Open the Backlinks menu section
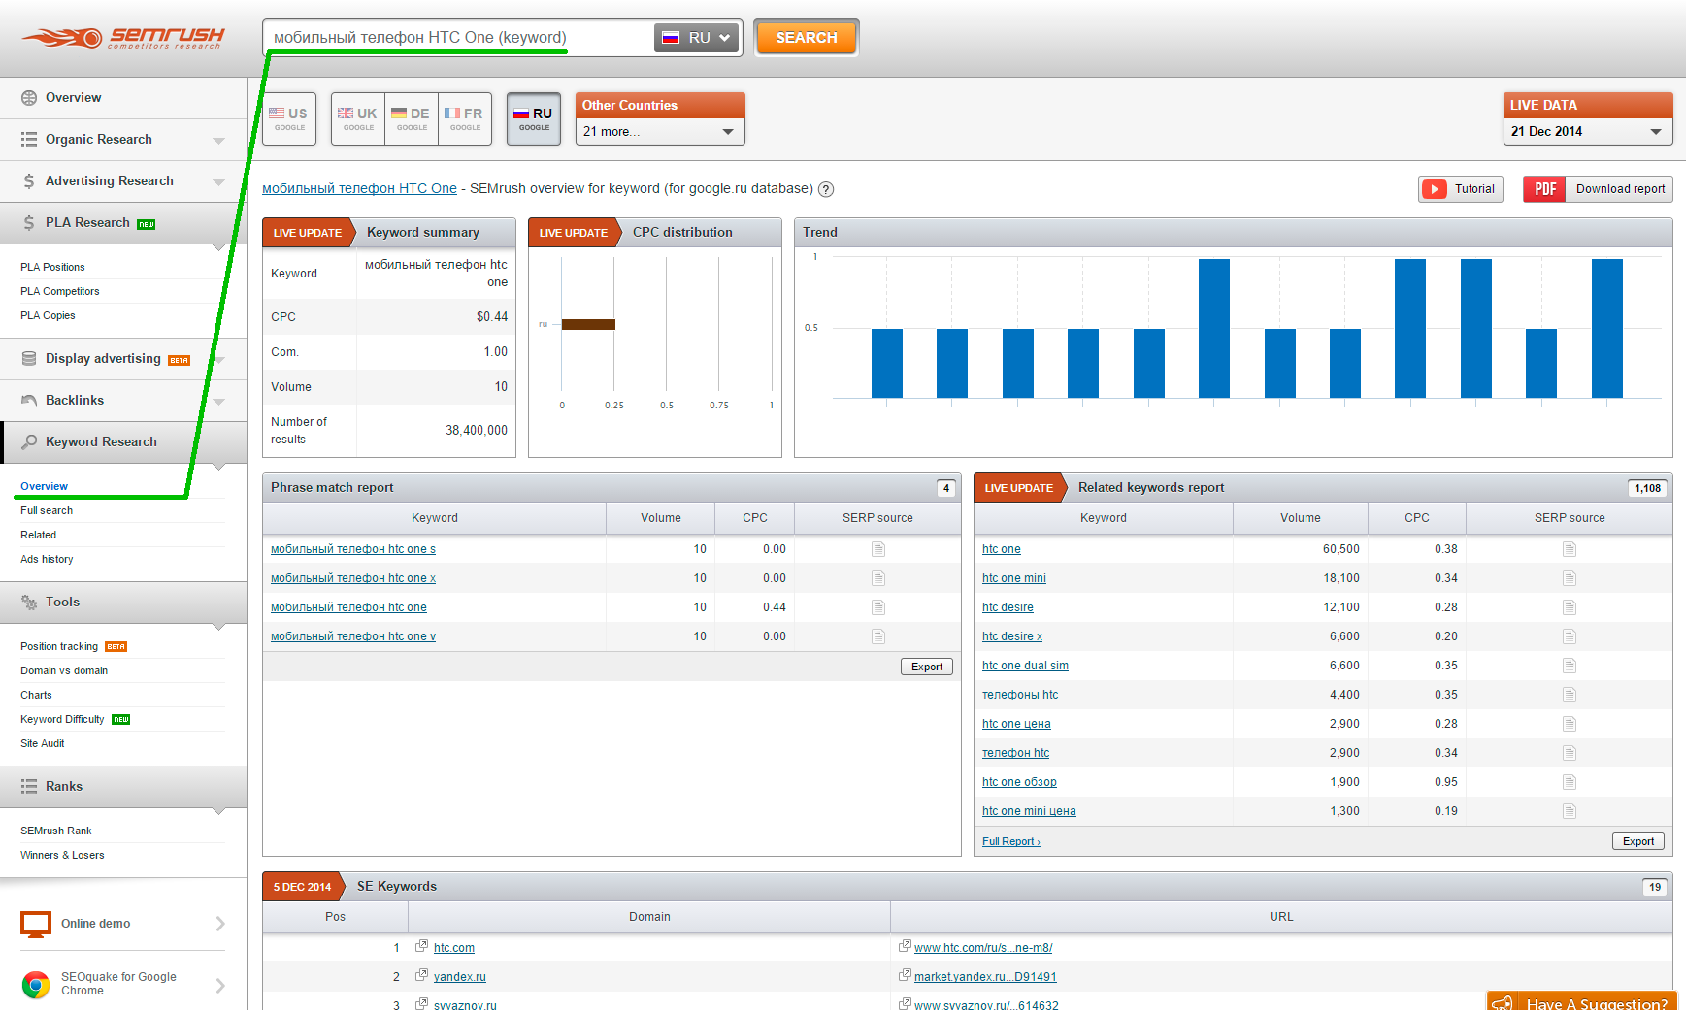The image size is (1686, 1010). (x=75, y=401)
